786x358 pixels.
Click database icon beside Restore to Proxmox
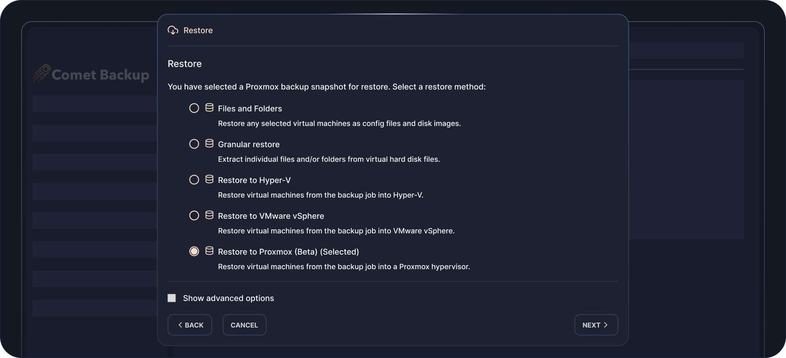pyautogui.click(x=209, y=251)
